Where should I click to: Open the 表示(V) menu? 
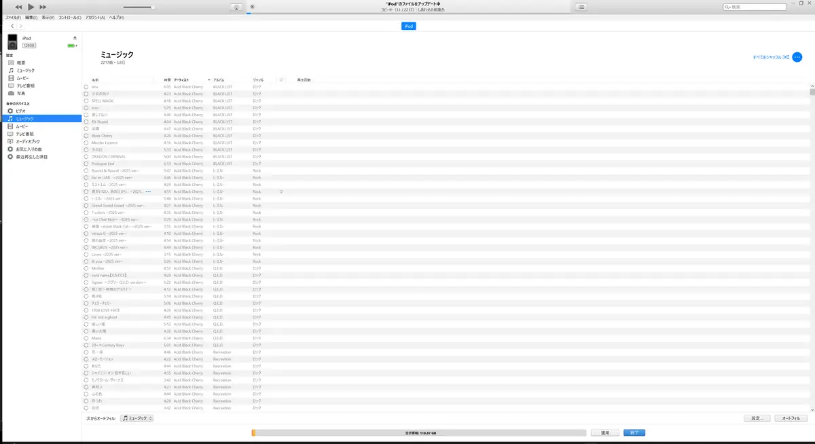tap(48, 17)
